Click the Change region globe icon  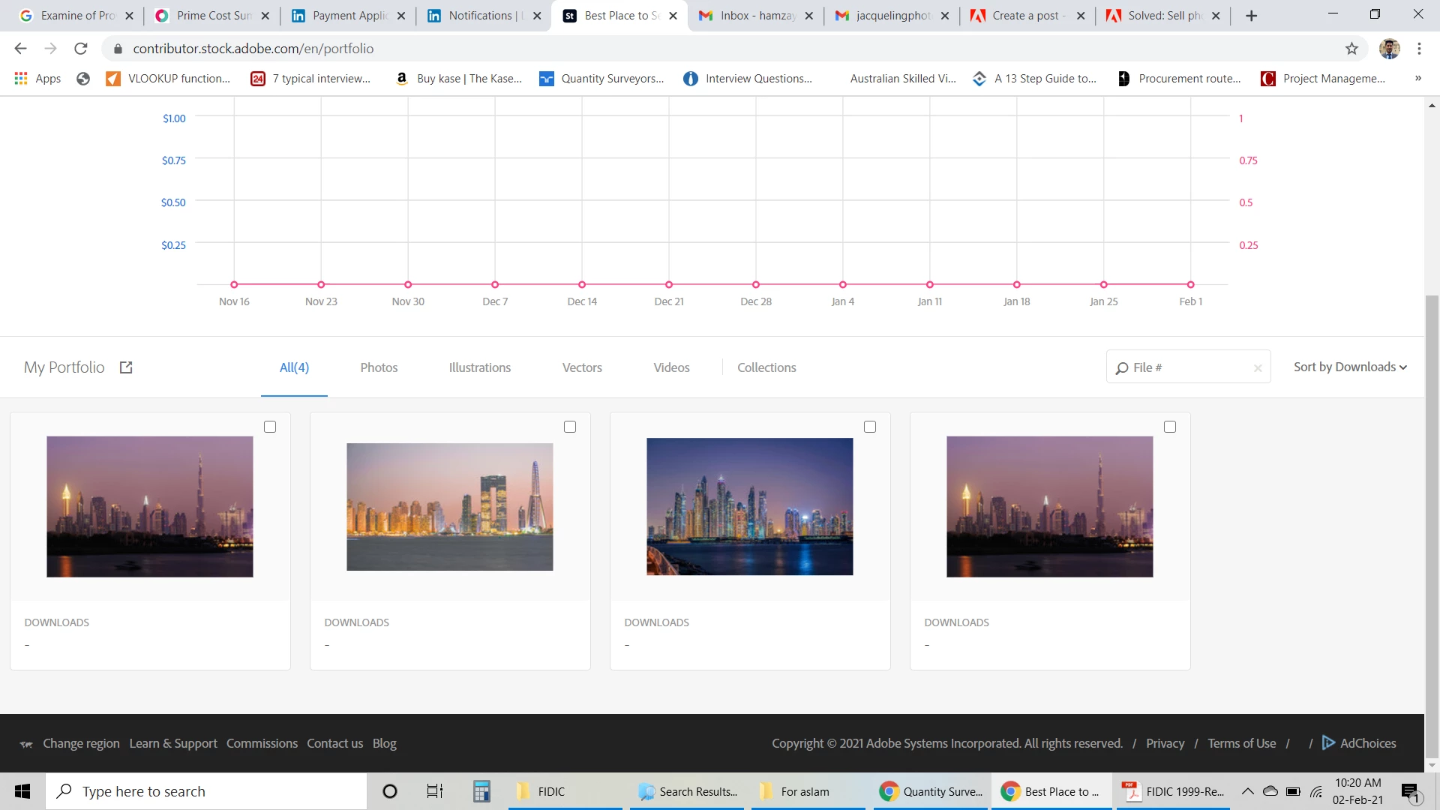[26, 744]
